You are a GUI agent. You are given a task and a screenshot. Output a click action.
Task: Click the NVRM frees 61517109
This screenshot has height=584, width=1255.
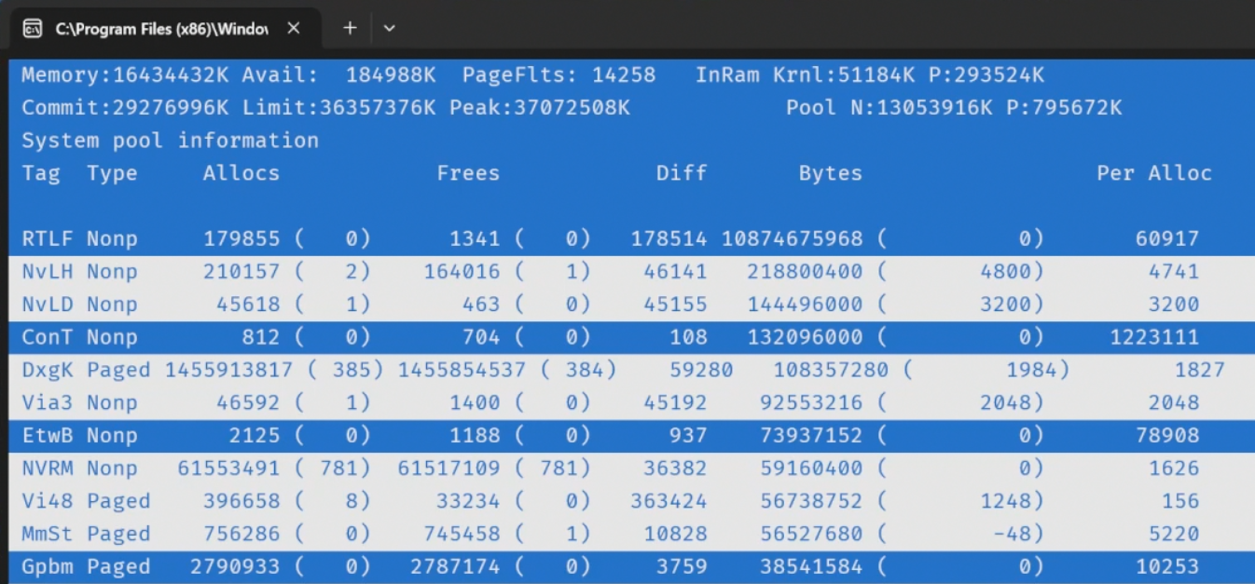point(448,469)
